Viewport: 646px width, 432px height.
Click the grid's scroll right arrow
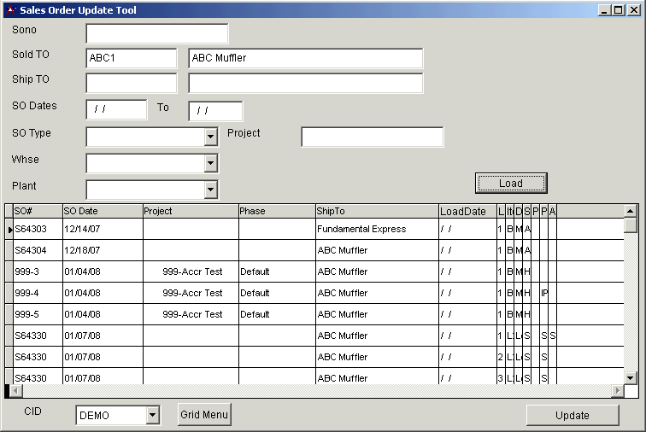[x=618, y=391]
